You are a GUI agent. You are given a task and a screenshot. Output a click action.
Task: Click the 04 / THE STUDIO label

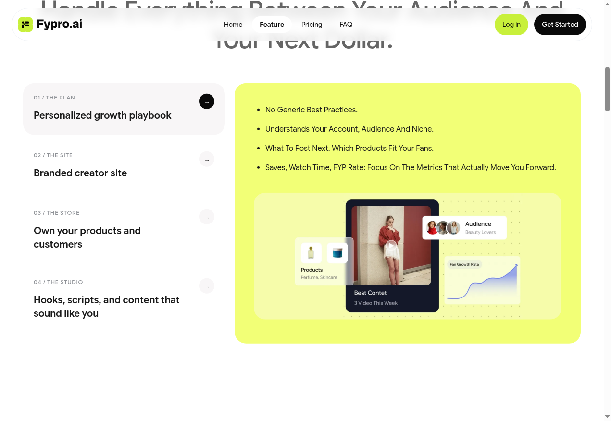point(58,282)
